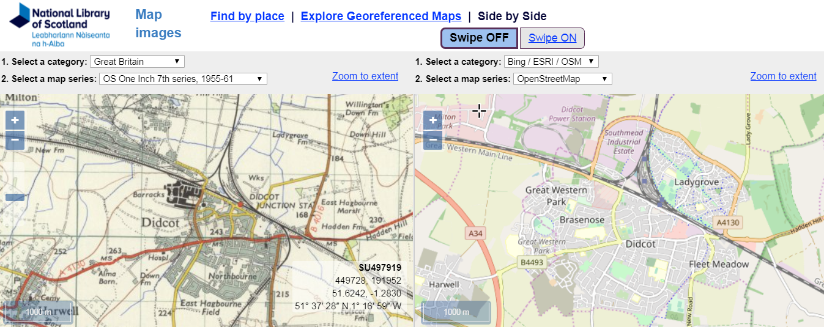Click Harwell label on OpenStreetMap

point(444,285)
